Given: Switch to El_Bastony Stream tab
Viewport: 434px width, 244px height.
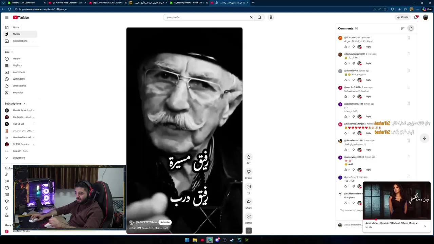Looking at the screenshot, I should pos(188,3).
